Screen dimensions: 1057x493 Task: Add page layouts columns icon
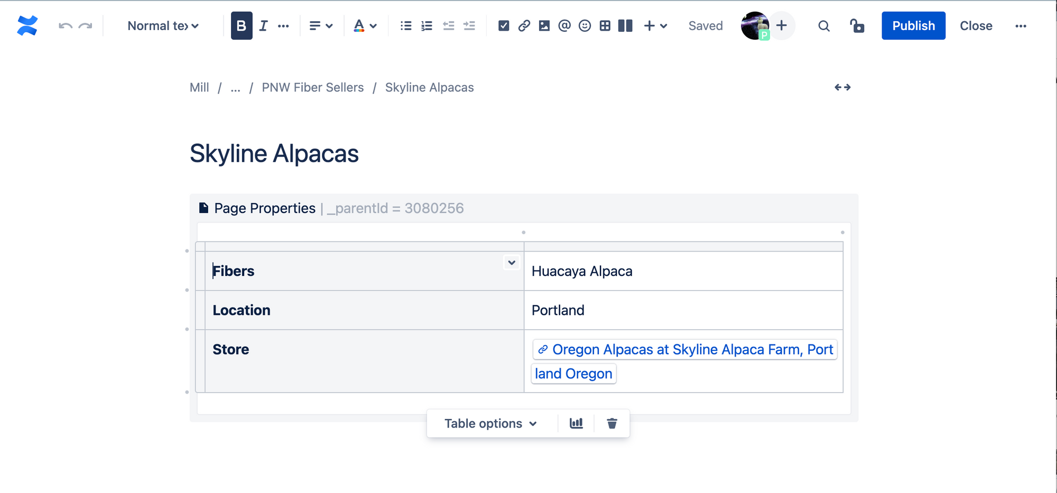click(x=625, y=26)
